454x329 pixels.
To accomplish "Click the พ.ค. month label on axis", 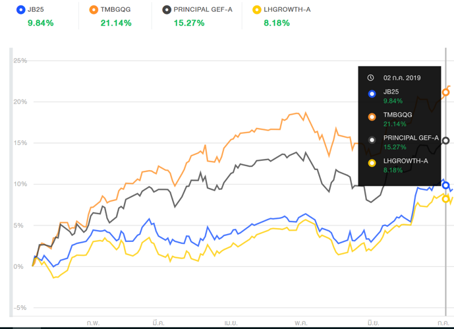I will tap(301, 322).
